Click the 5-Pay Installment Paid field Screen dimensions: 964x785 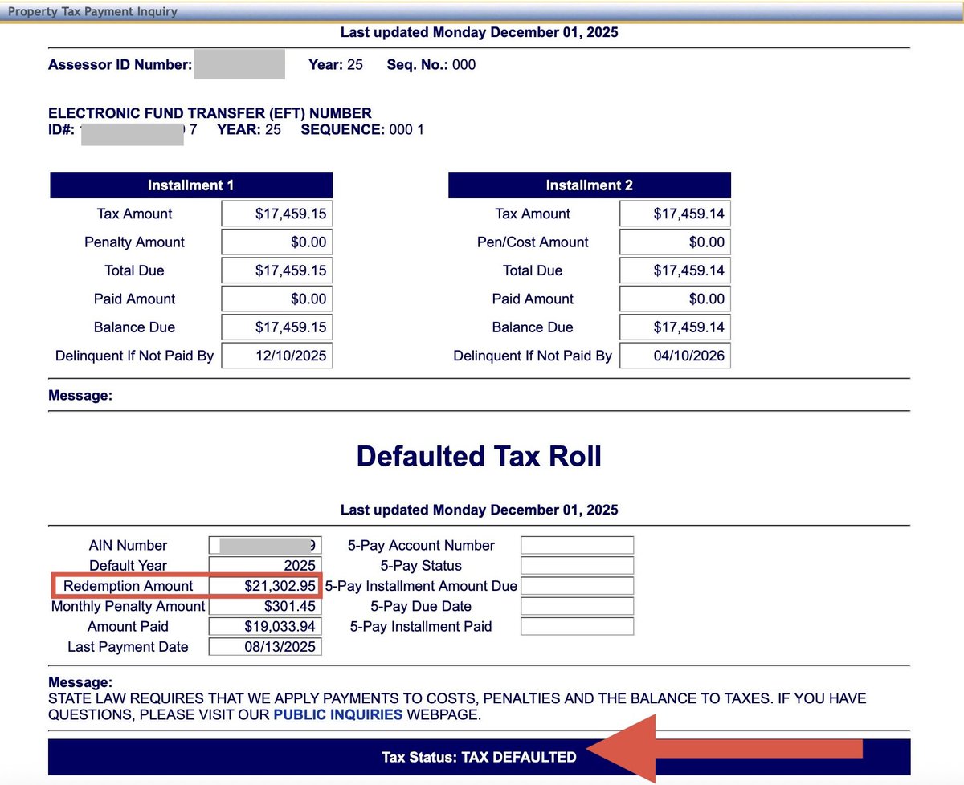(x=576, y=626)
